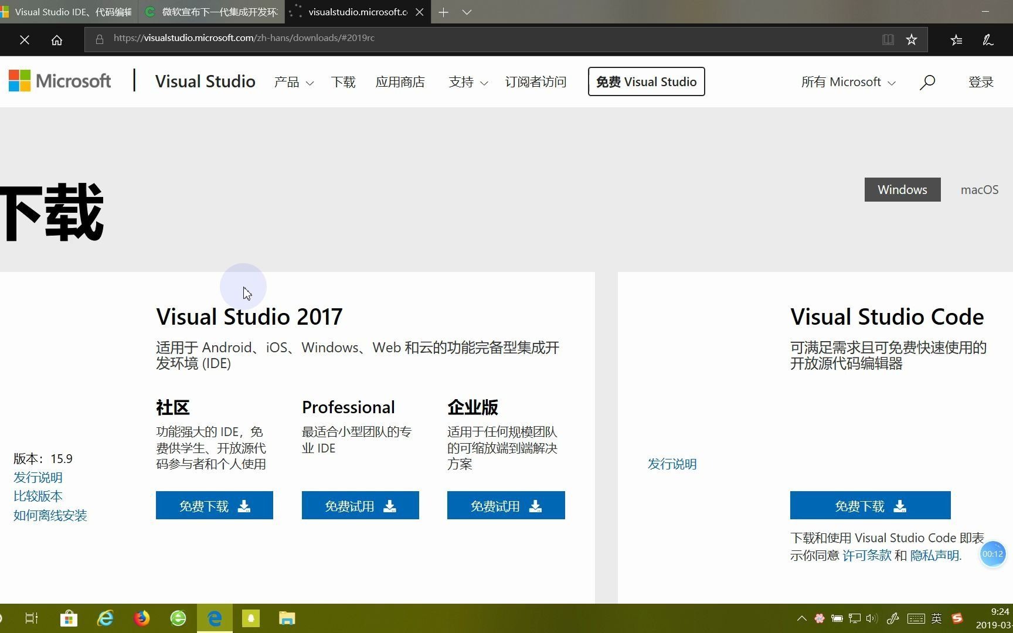Open battery status icon in tray
This screenshot has width=1013, height=633.
pyautogui.click(x=837, y=618)
